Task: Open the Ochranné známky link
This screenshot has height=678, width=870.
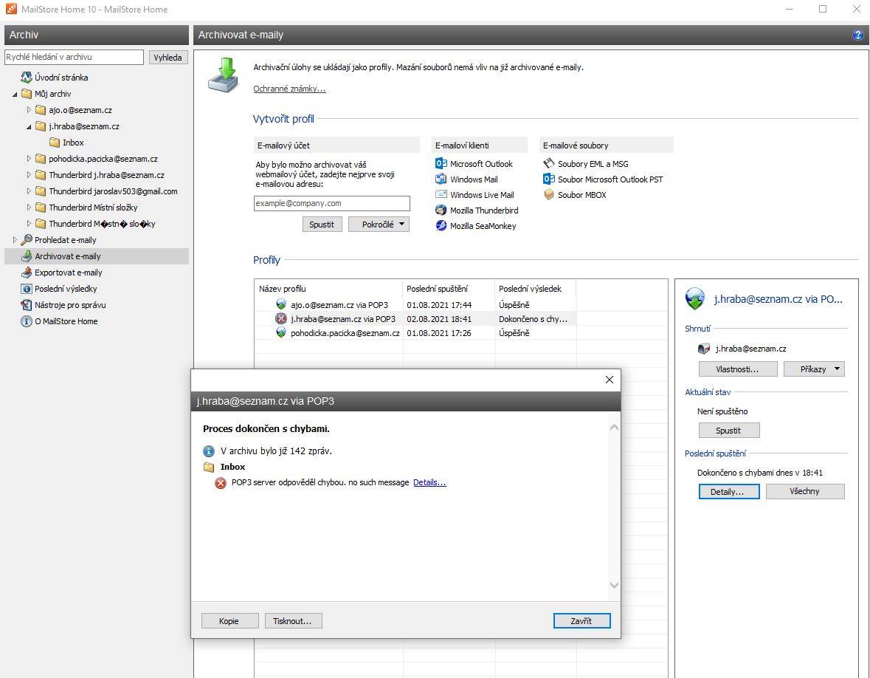Action: 289,89
